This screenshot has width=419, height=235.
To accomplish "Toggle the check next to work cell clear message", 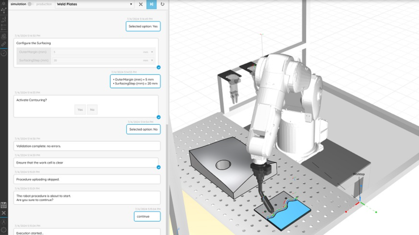I will (x=159, y=167).
